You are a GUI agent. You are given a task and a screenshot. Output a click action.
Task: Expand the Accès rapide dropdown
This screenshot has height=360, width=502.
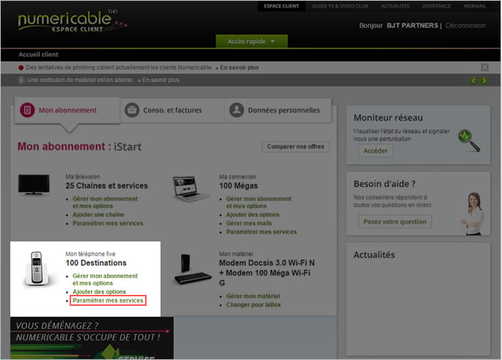click(251, 41)
